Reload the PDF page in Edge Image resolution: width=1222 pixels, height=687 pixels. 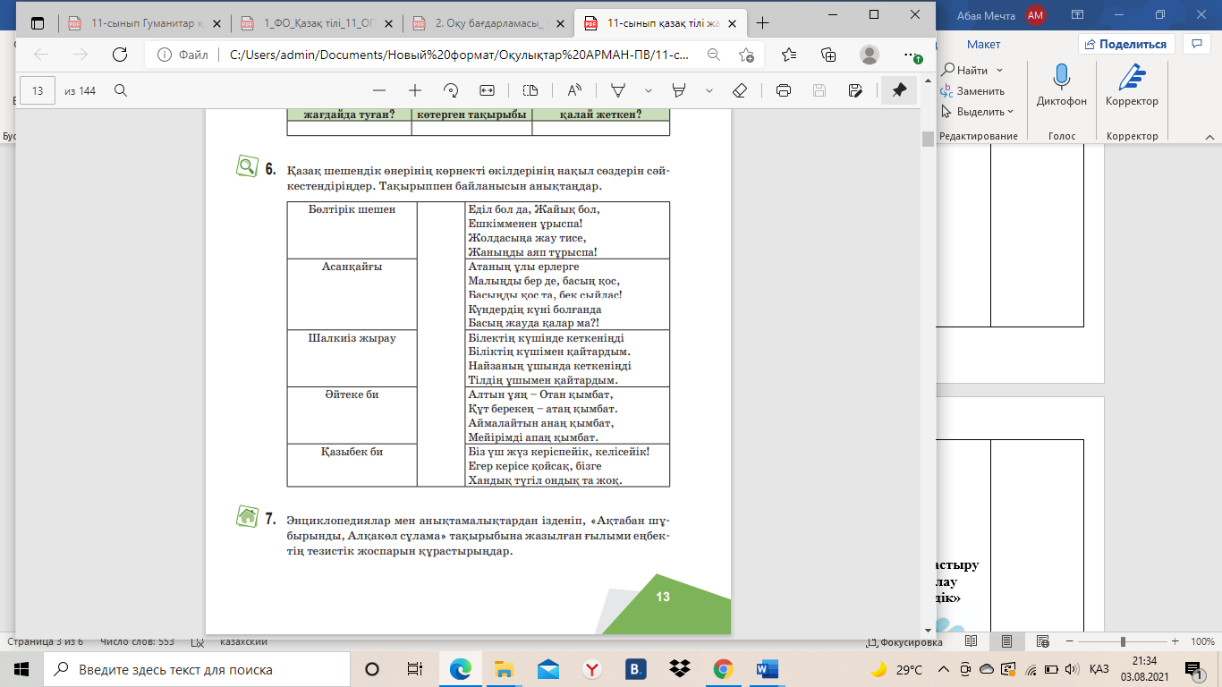119,55
